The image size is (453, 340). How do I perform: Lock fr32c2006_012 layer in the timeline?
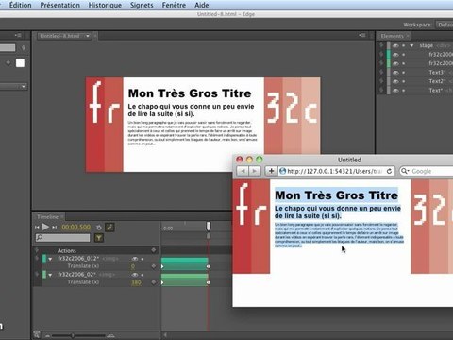click(x=143, y=259)
